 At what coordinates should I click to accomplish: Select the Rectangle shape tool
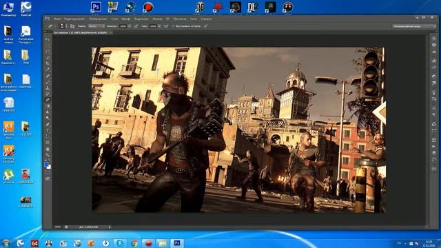[48, 143]
